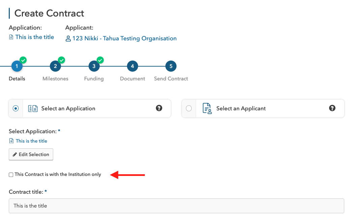Image resolution: width=352 pixels, height=222 pixels.
Task: Click into the Contract title field
Action: click(x=176, y=206)
